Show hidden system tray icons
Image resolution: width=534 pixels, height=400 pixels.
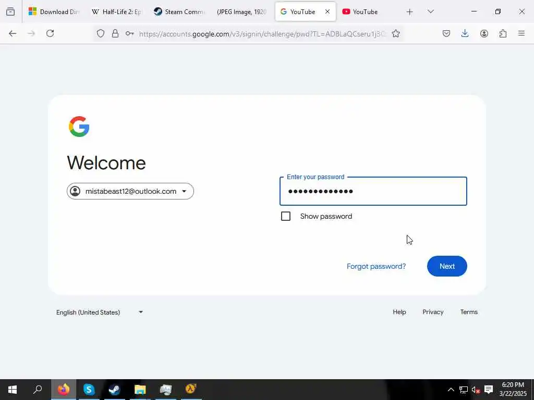[x=451, y=390]
